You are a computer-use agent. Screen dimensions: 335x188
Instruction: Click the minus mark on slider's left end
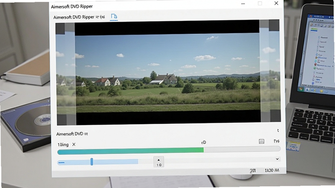click(x=61, y=163)
